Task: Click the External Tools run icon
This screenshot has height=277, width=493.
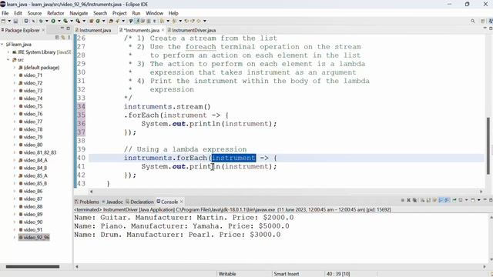Action: tap(78, 21)
